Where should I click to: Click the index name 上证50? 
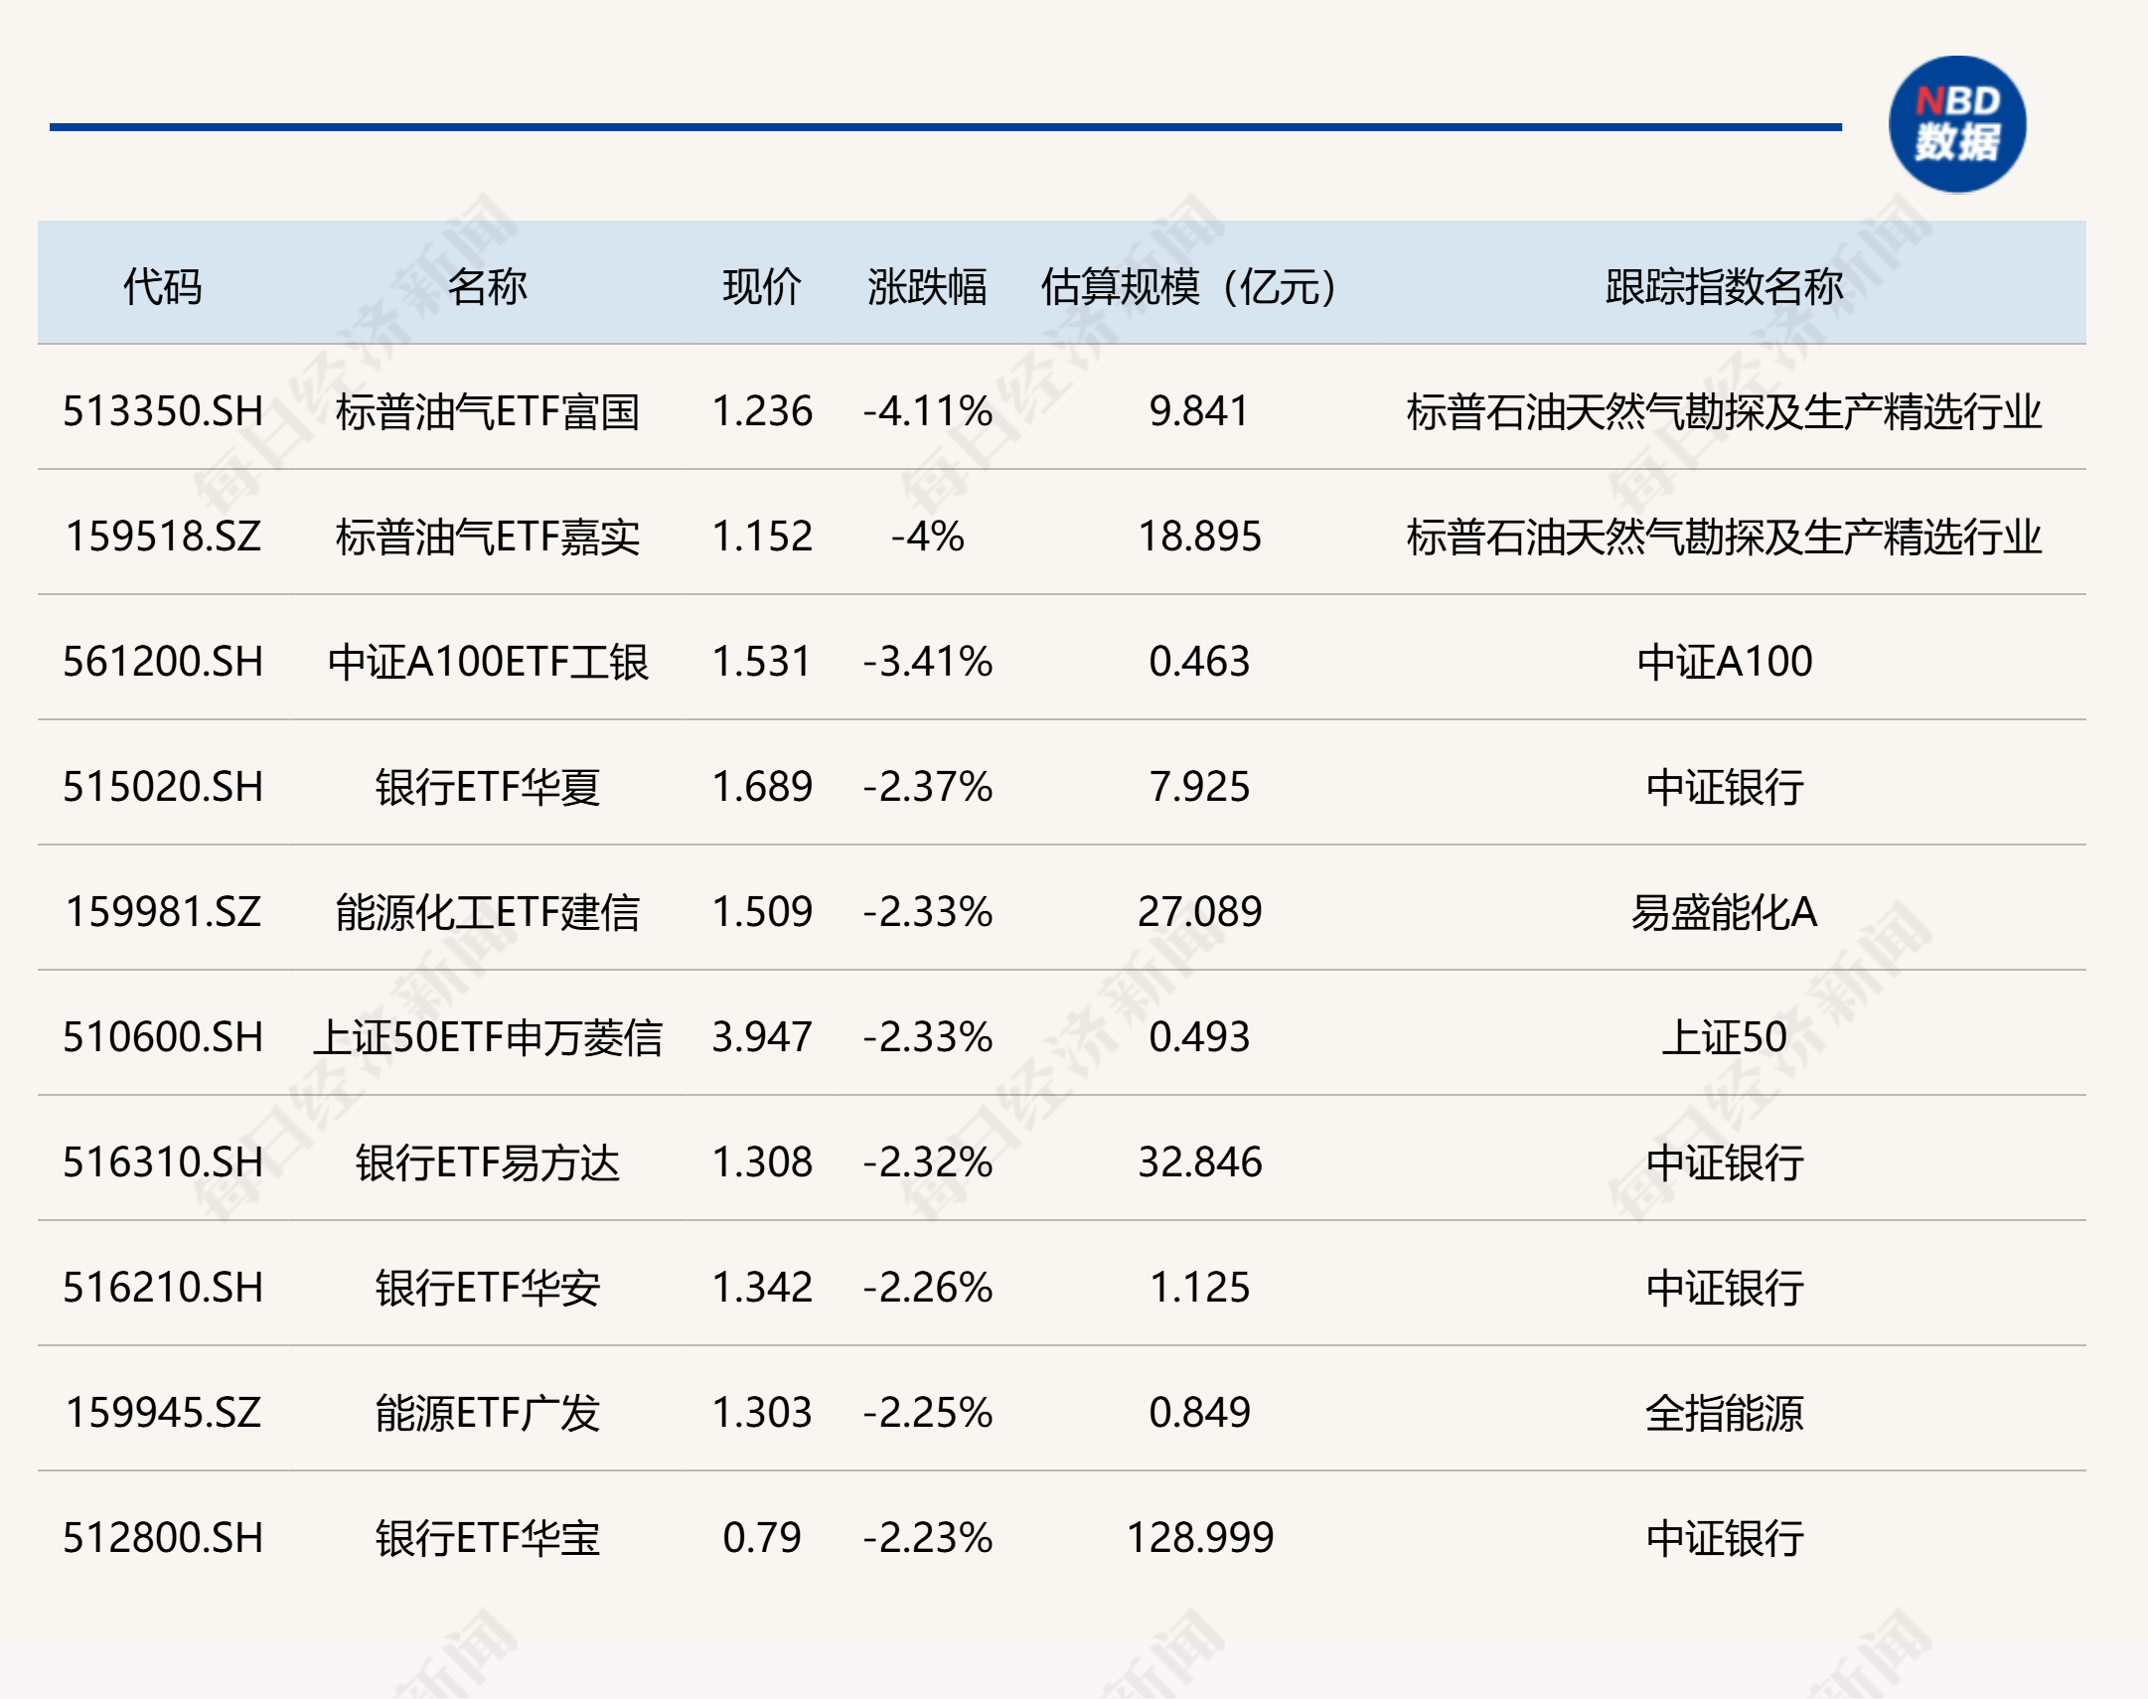coord(1725,1038)
